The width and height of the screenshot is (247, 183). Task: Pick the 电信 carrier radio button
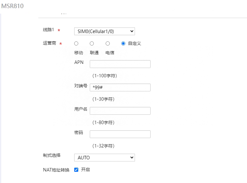[x=108, y=43]
